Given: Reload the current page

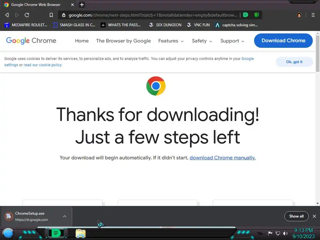Looking at the screenshot, I should pos(27,15).
